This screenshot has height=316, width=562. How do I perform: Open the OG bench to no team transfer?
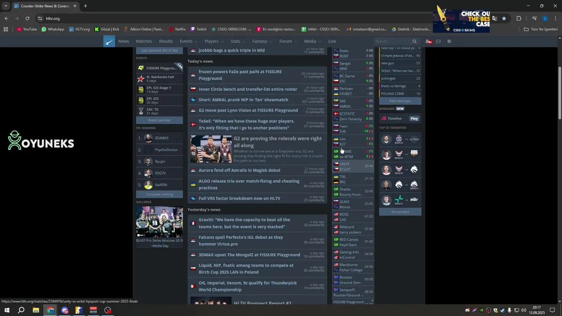pyautogui.click(x=400, y=139)
